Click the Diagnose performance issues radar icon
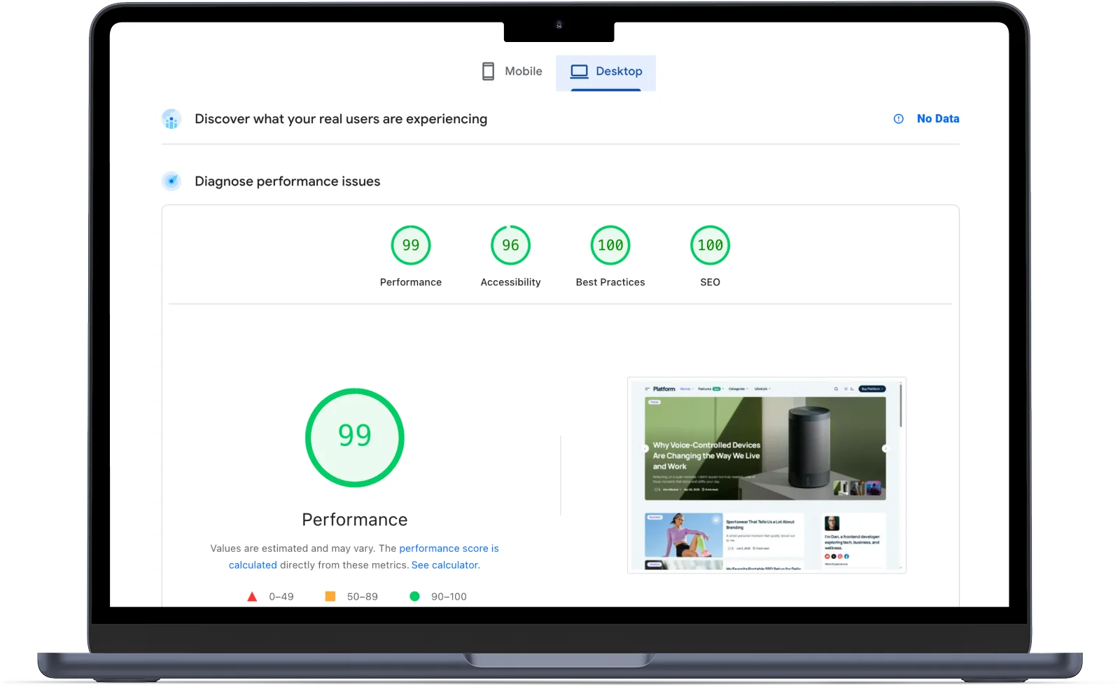Screen dimensions: 1120x687 click(x=171, y=181)
